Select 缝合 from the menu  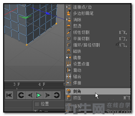click(x=98, y=76)
